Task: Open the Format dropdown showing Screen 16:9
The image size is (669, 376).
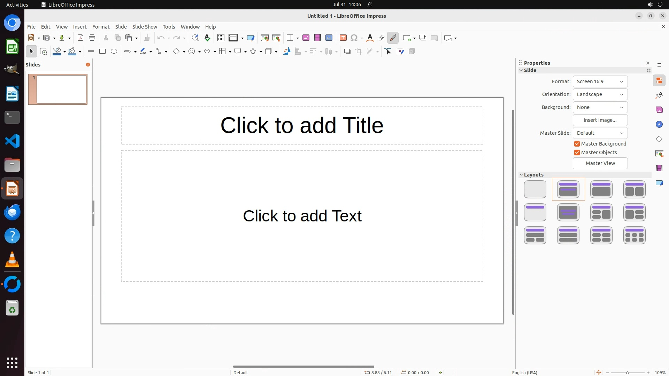Action: [600, 81]
